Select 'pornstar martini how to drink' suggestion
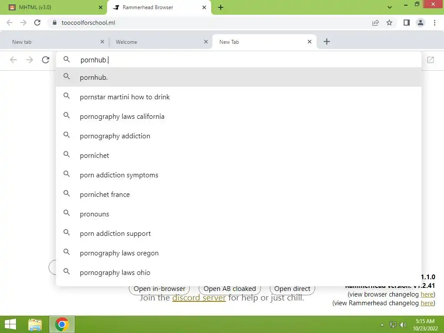Image resolution: width=444 pixels, height=333 pixels. 239,97
